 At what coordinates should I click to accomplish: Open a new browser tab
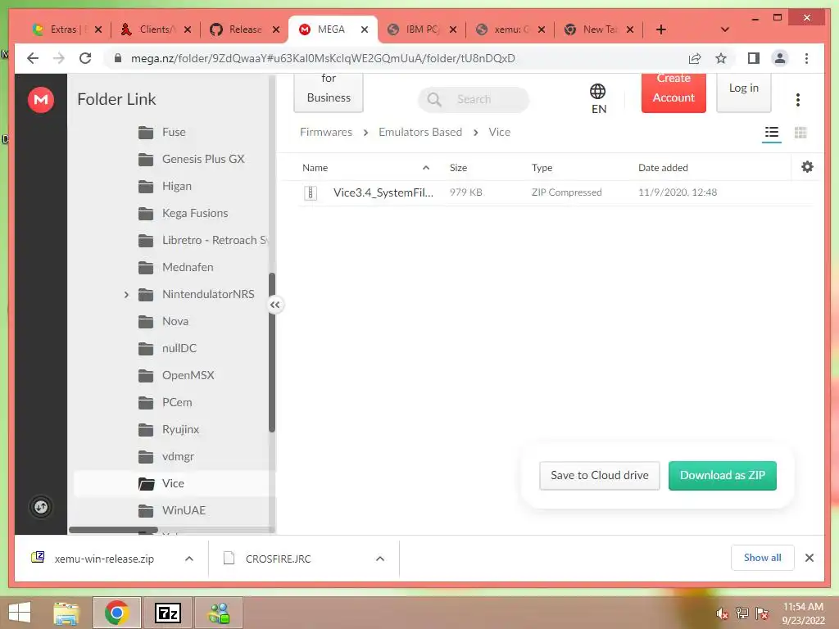pyautogui.click(x=661, y=29)
